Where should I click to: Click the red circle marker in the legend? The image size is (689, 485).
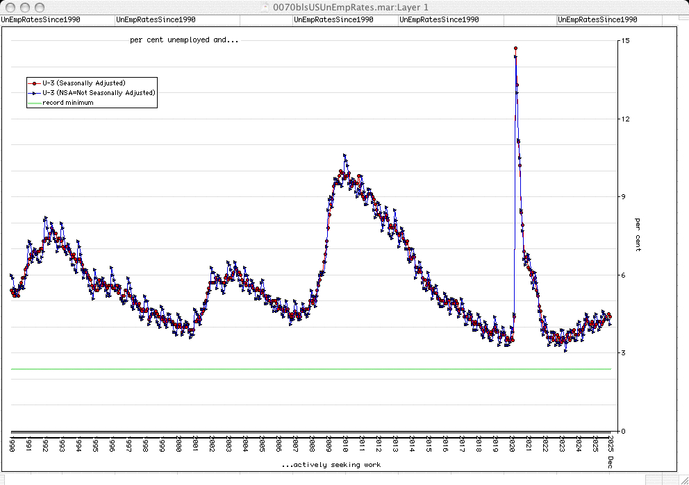click(35, 83)
